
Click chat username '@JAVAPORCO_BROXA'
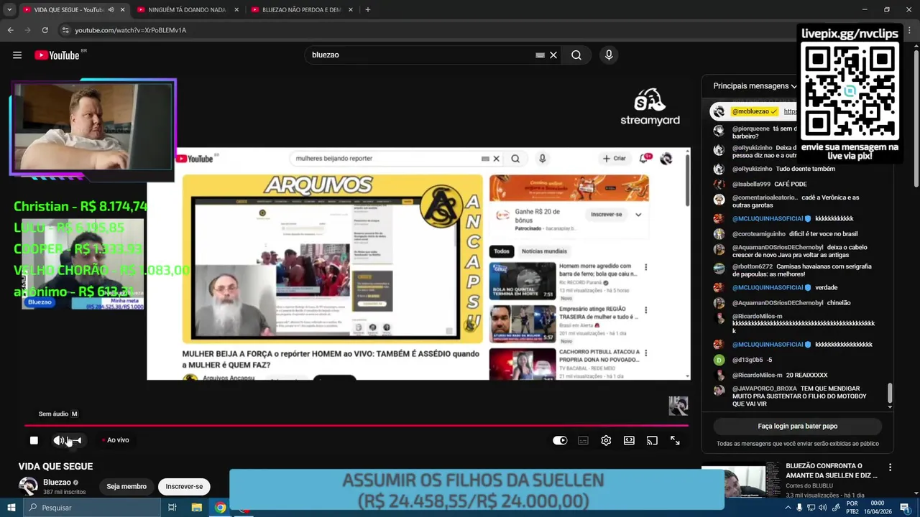click(765, 388)
